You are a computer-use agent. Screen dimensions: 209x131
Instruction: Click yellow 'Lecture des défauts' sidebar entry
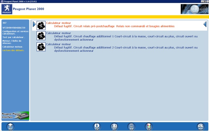pos(13,50)
